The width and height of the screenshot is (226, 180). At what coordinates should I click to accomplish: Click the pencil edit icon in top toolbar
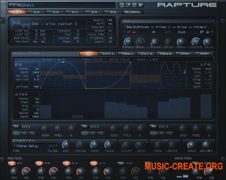coord(128,5)
